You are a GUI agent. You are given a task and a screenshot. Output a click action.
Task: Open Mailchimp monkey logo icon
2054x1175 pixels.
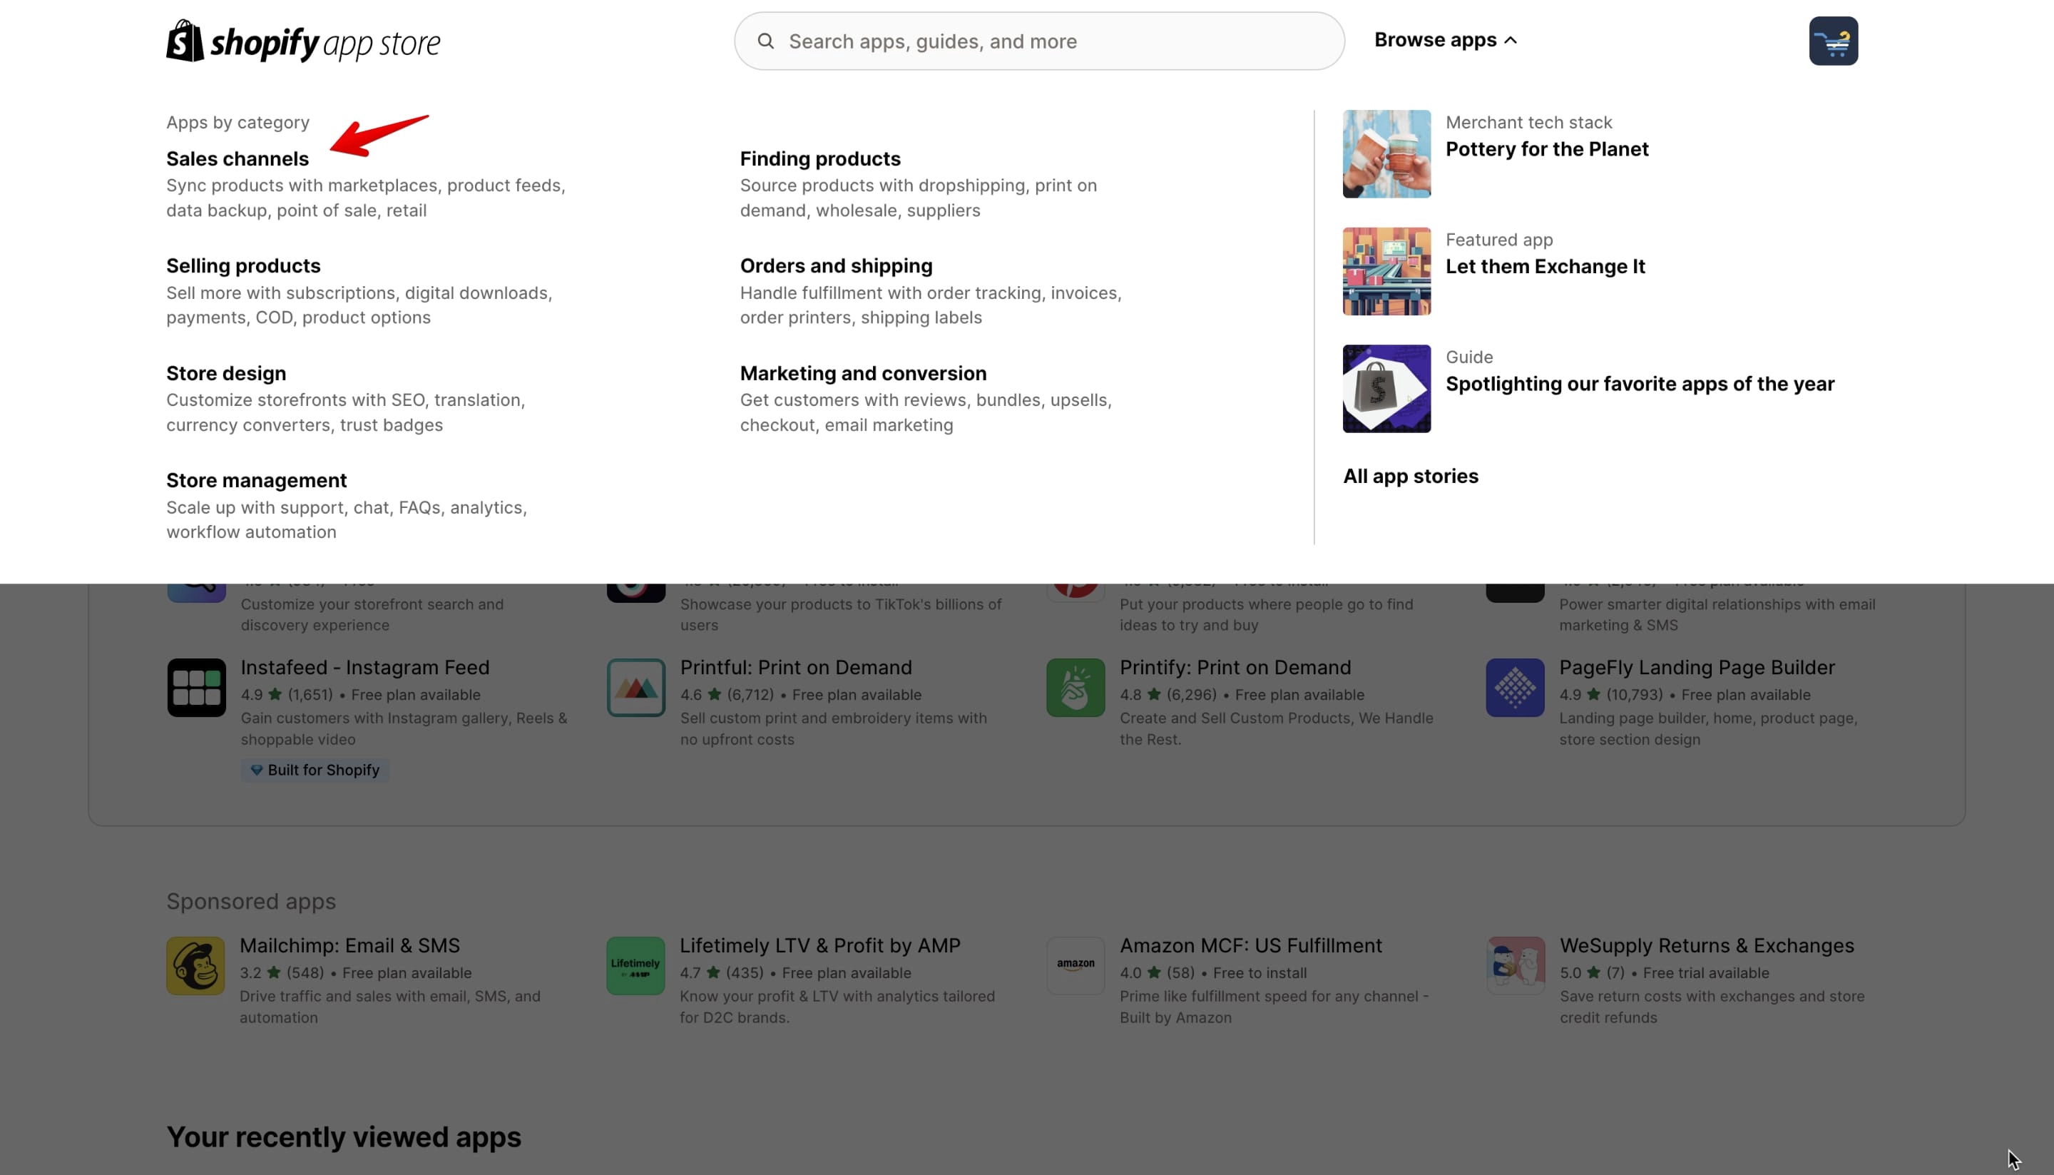[195, 965]
